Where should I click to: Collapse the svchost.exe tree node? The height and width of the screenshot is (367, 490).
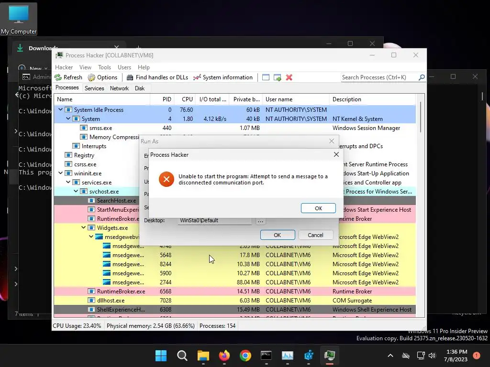76,191
